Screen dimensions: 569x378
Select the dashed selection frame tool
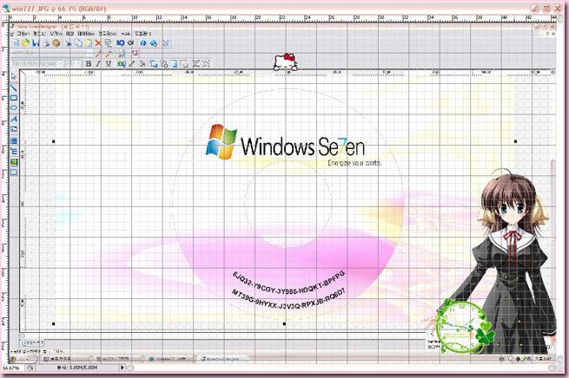pyautogui.click(x=14, y=173)
